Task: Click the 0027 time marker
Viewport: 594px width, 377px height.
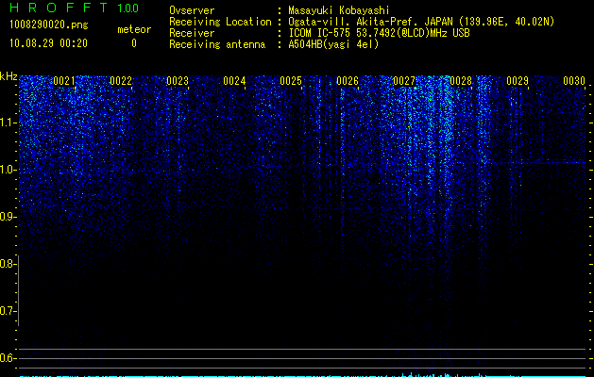Action: (404, 81)
